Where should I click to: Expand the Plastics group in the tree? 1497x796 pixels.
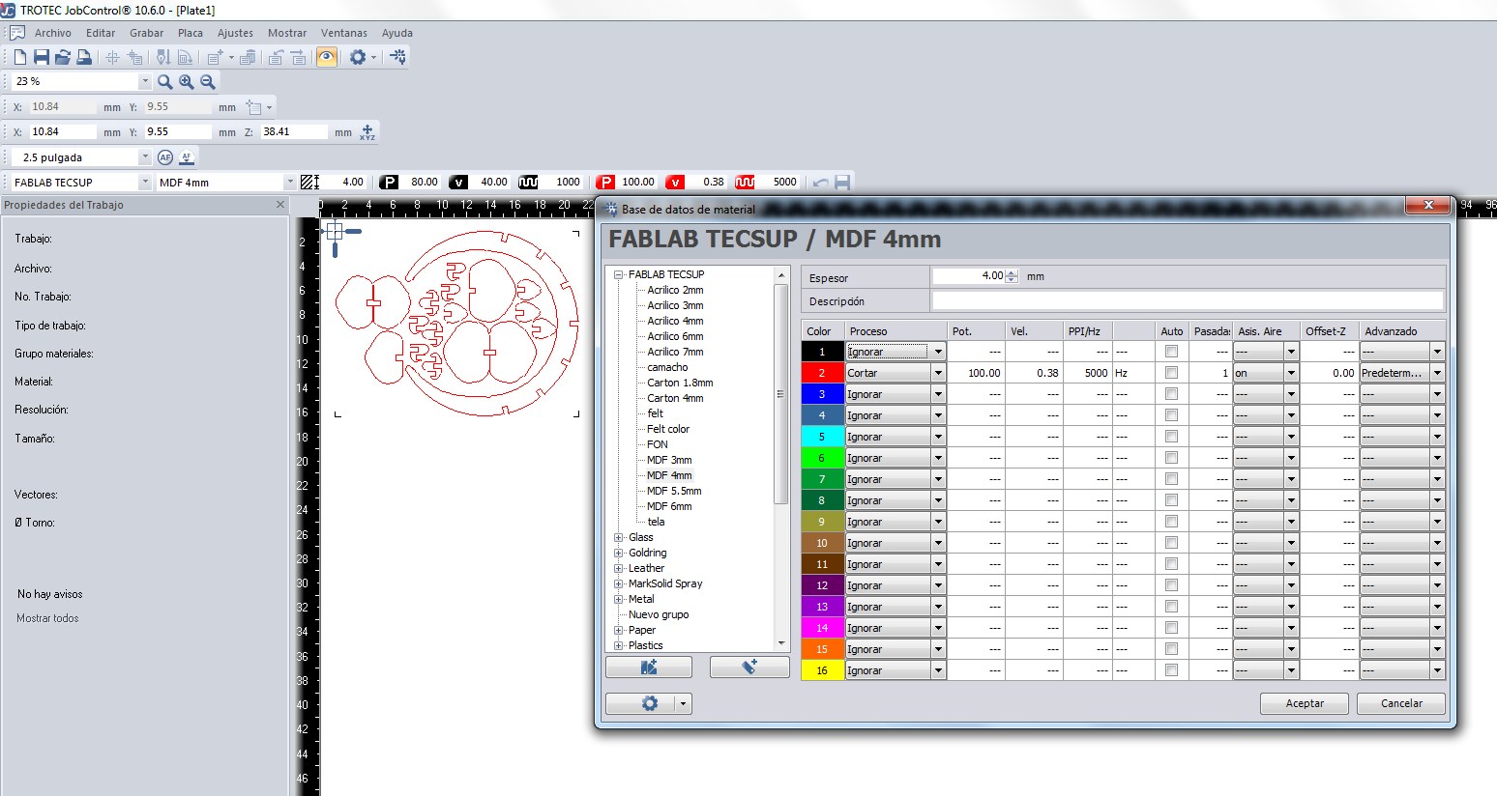click(619, 645)
